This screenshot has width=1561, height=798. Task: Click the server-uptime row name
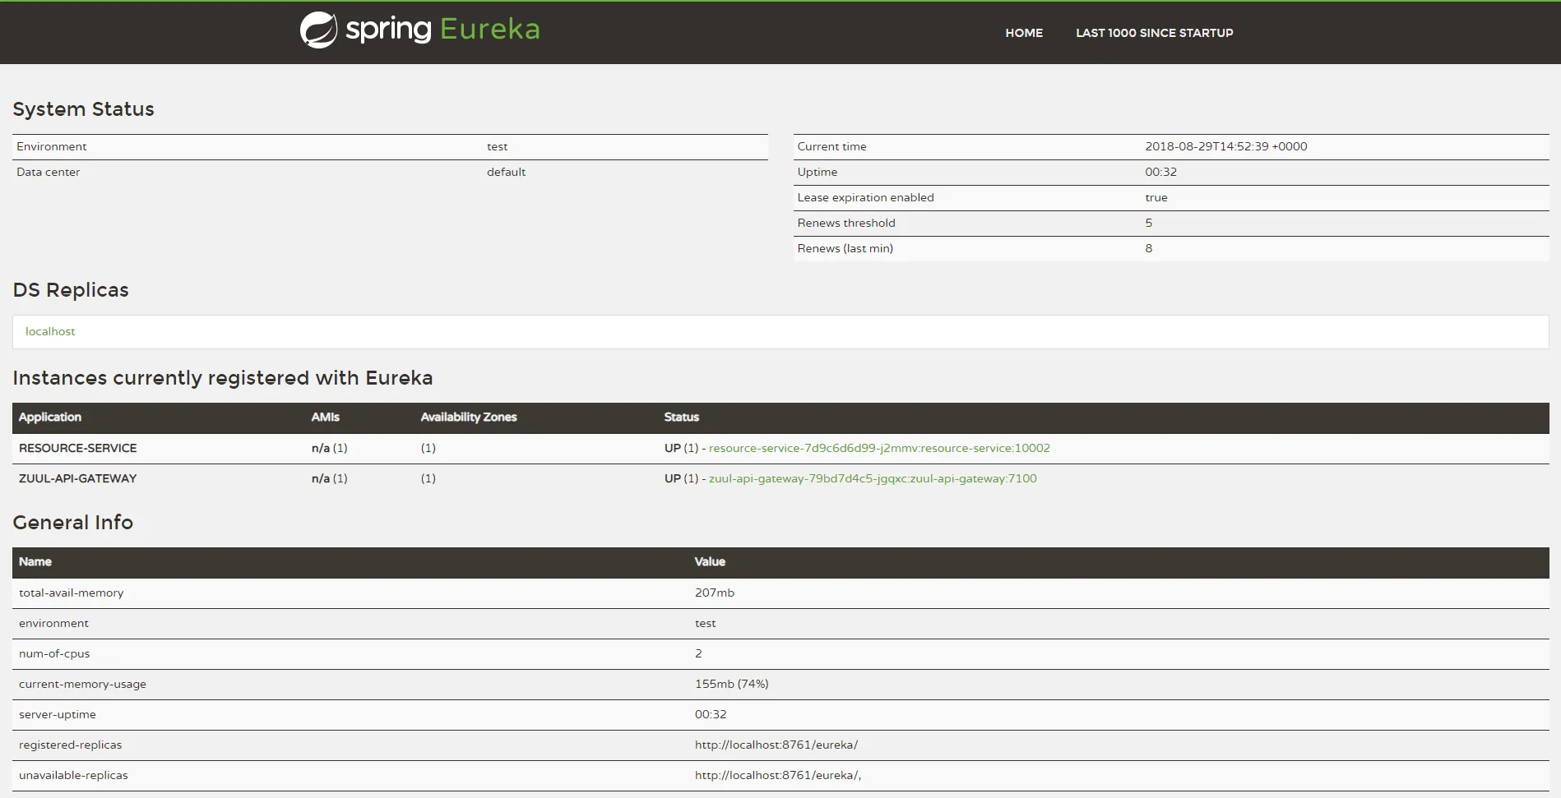pos(58,714)
